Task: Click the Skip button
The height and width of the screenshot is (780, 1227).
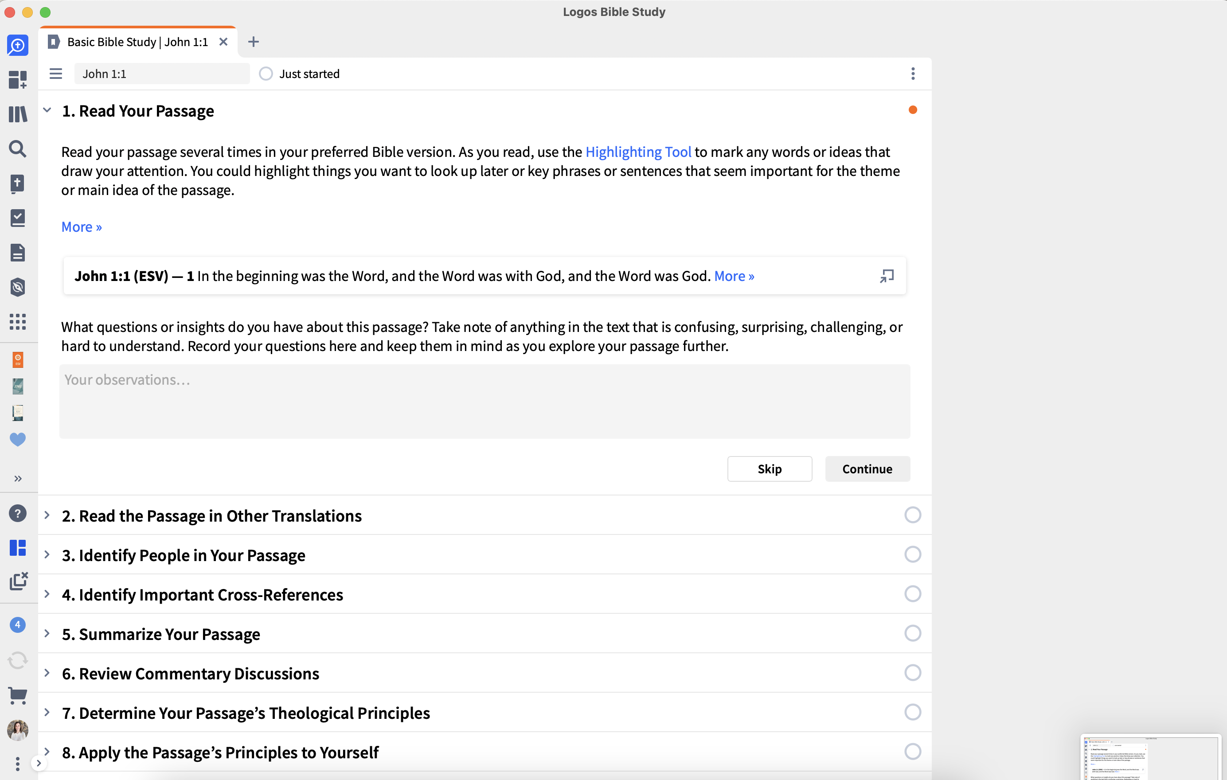Action: (x=770, y=469)
